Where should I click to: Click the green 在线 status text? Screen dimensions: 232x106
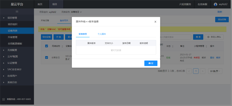168,58
